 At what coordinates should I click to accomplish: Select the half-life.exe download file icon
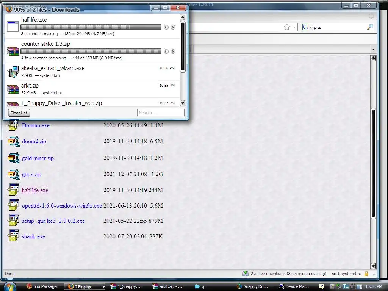(x=13, y=27)
